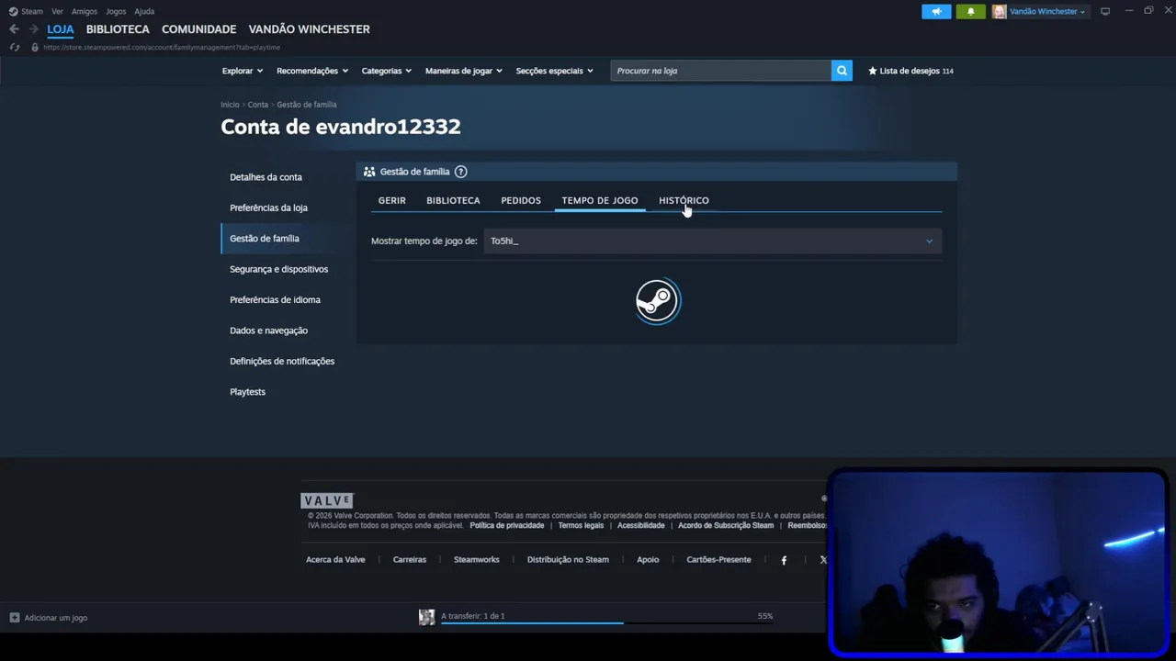Open Detalhes da conta in the sidebar

click(266, 177)
